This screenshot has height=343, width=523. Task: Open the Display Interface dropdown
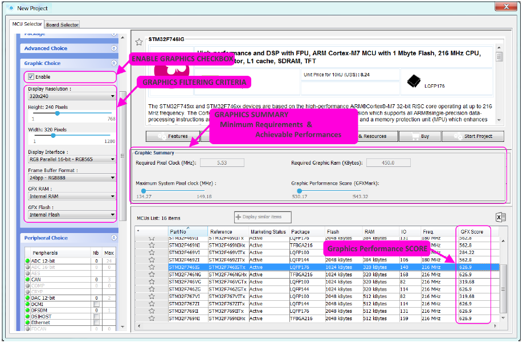(x=72, y=160)
